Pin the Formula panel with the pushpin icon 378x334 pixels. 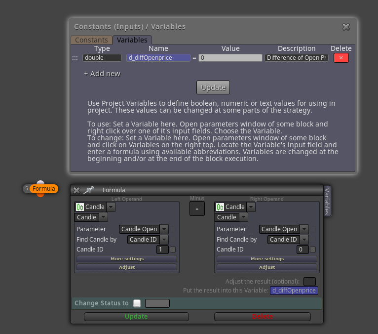pos(88,190)
